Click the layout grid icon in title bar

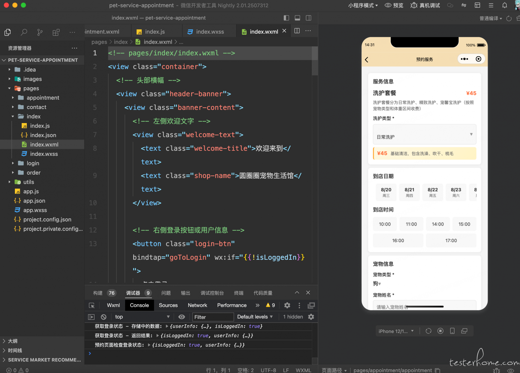click(477, 5)
